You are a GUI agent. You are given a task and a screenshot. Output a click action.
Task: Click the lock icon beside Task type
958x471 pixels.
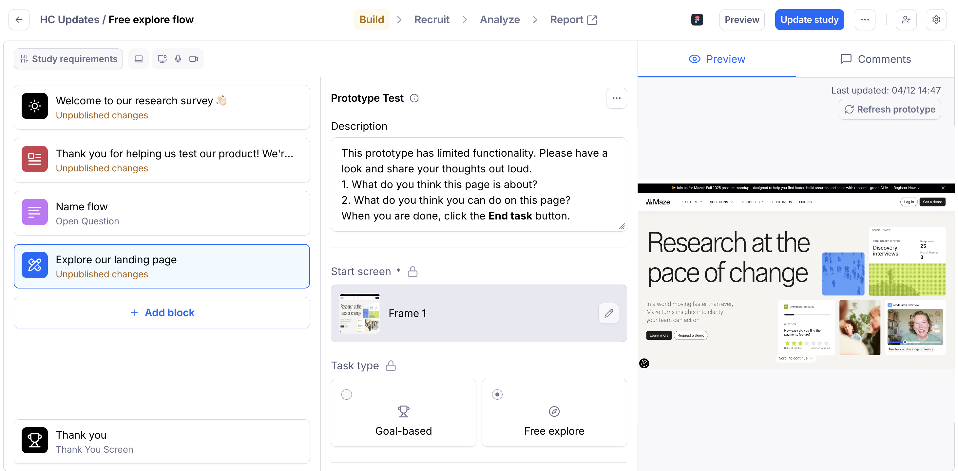coord(391,366)
